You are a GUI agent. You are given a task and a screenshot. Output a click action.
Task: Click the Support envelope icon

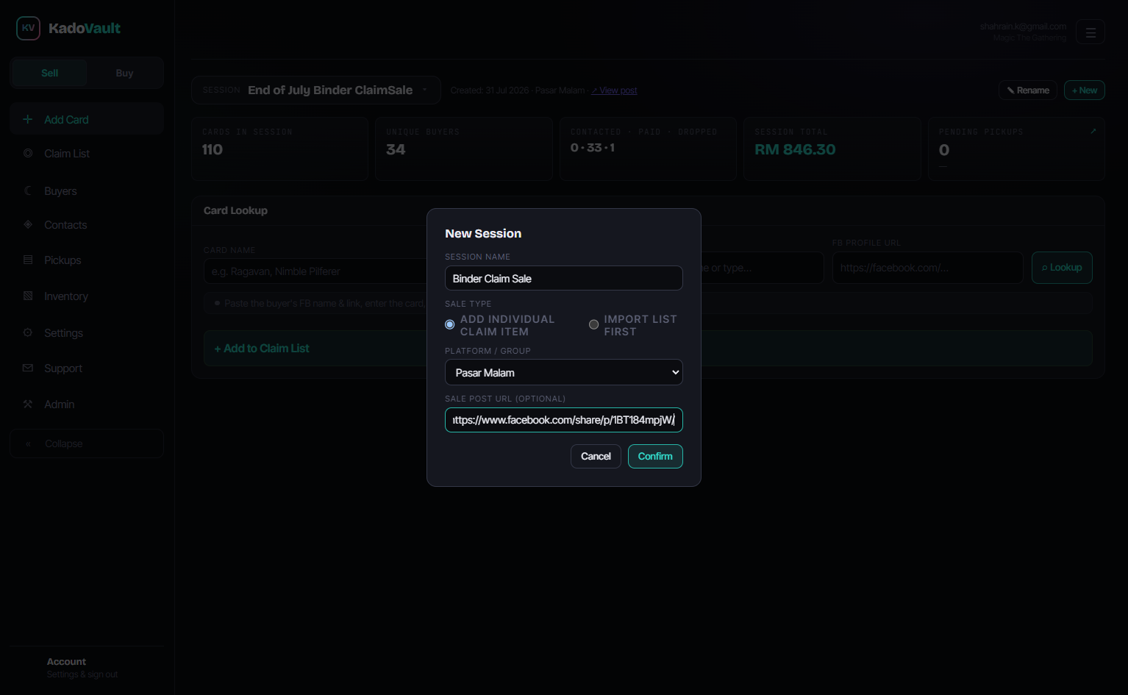tap(28, 368)
